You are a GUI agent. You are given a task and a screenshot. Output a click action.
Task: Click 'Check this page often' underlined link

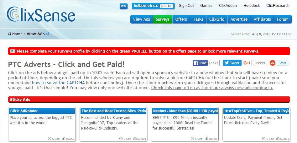click(212, 88)
